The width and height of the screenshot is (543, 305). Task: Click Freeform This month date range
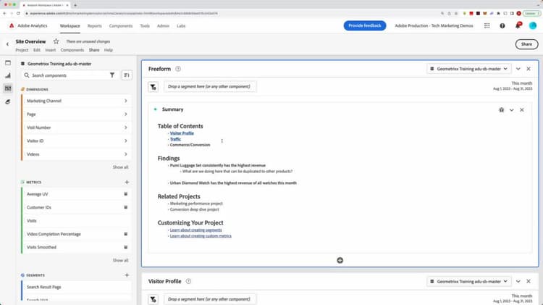[513, 86]
